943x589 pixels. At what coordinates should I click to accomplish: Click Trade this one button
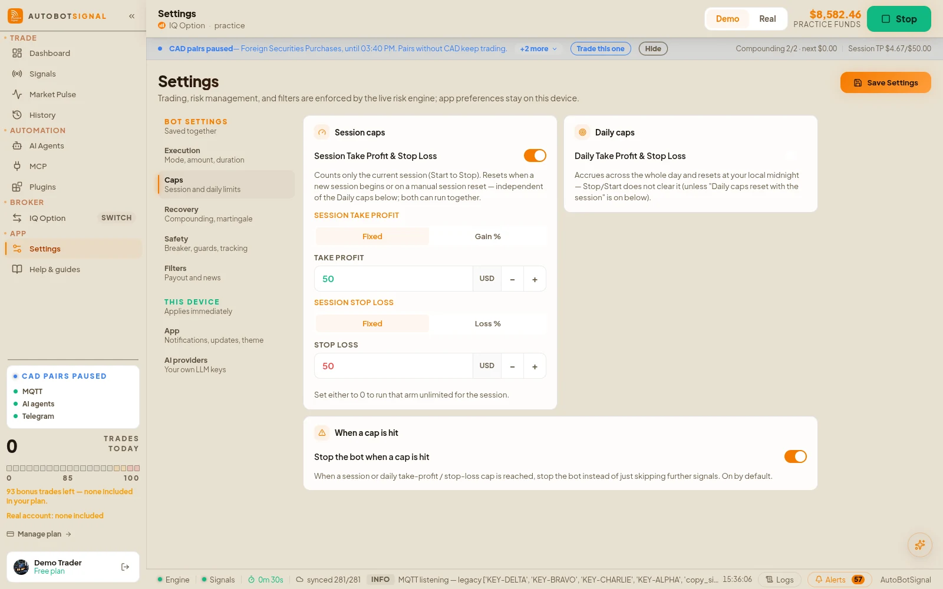click(x=601, y=49)
